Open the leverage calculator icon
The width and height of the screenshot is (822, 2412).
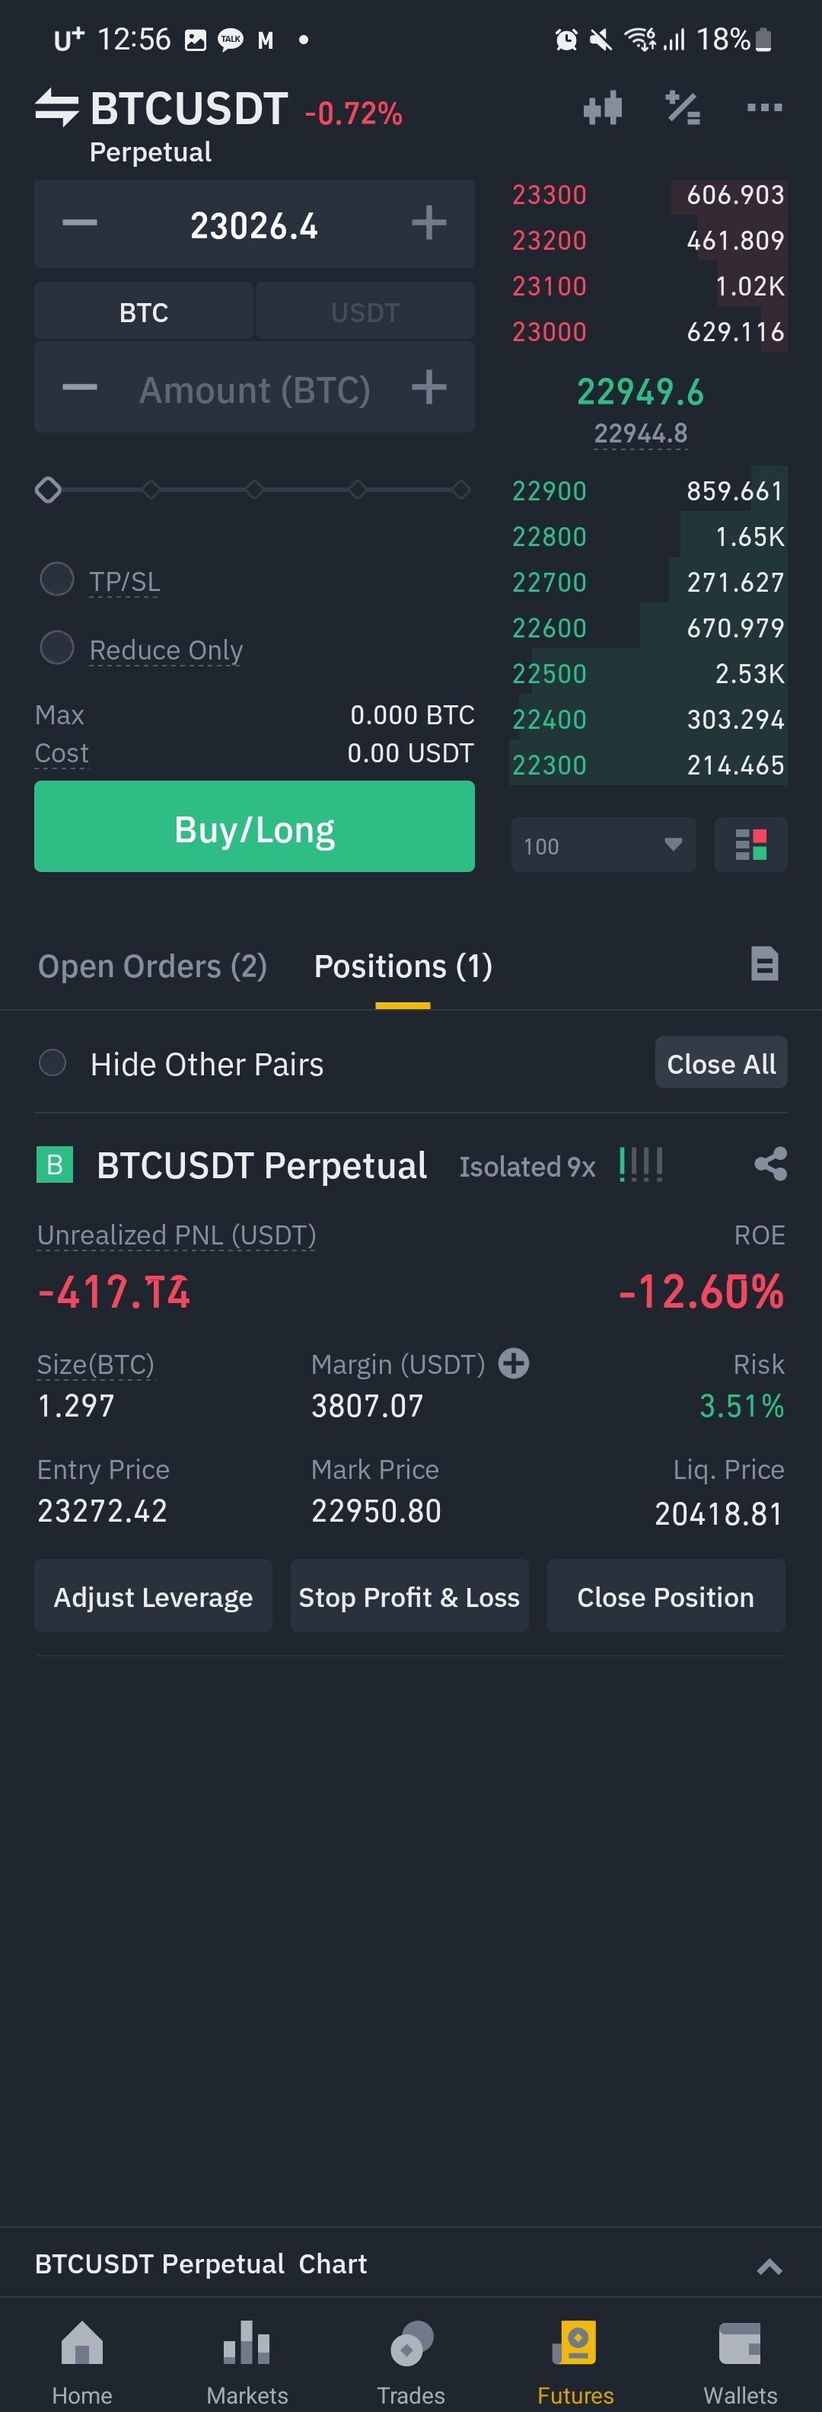683,107
